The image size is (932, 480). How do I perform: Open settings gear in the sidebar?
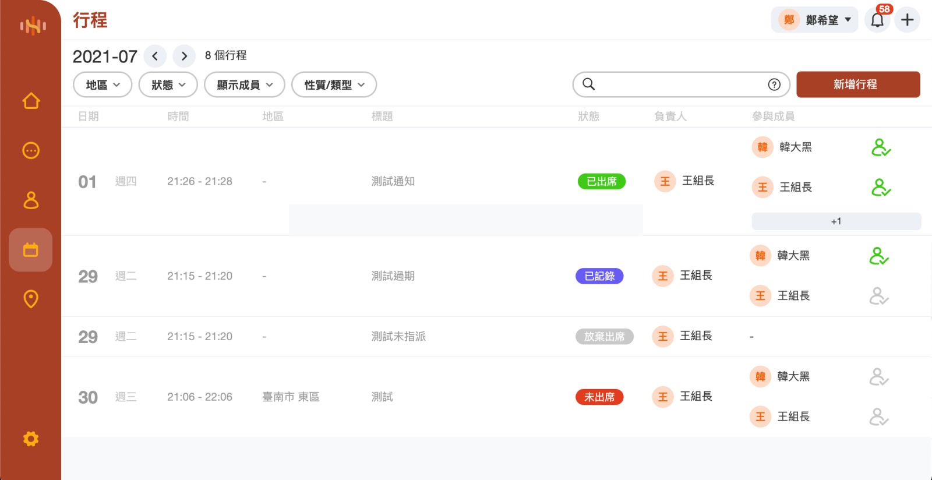31,439
